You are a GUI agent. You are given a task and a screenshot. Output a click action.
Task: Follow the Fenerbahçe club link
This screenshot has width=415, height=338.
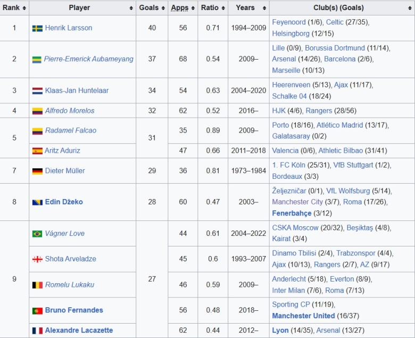pyautogui.click(x=292, y=213)
